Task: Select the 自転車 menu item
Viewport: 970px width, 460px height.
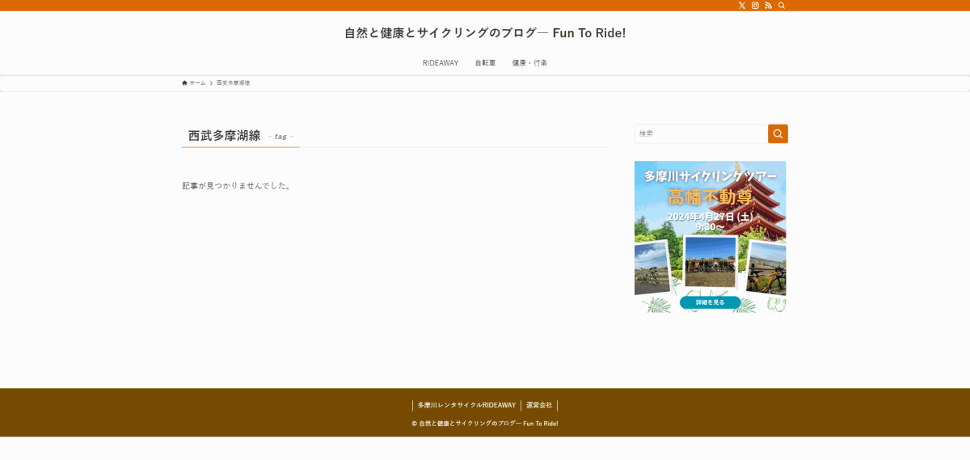Action: 485,63
